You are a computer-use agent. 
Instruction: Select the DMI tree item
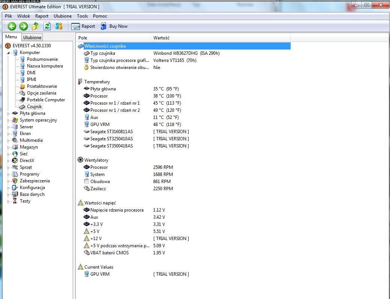(x=31, y=73)
